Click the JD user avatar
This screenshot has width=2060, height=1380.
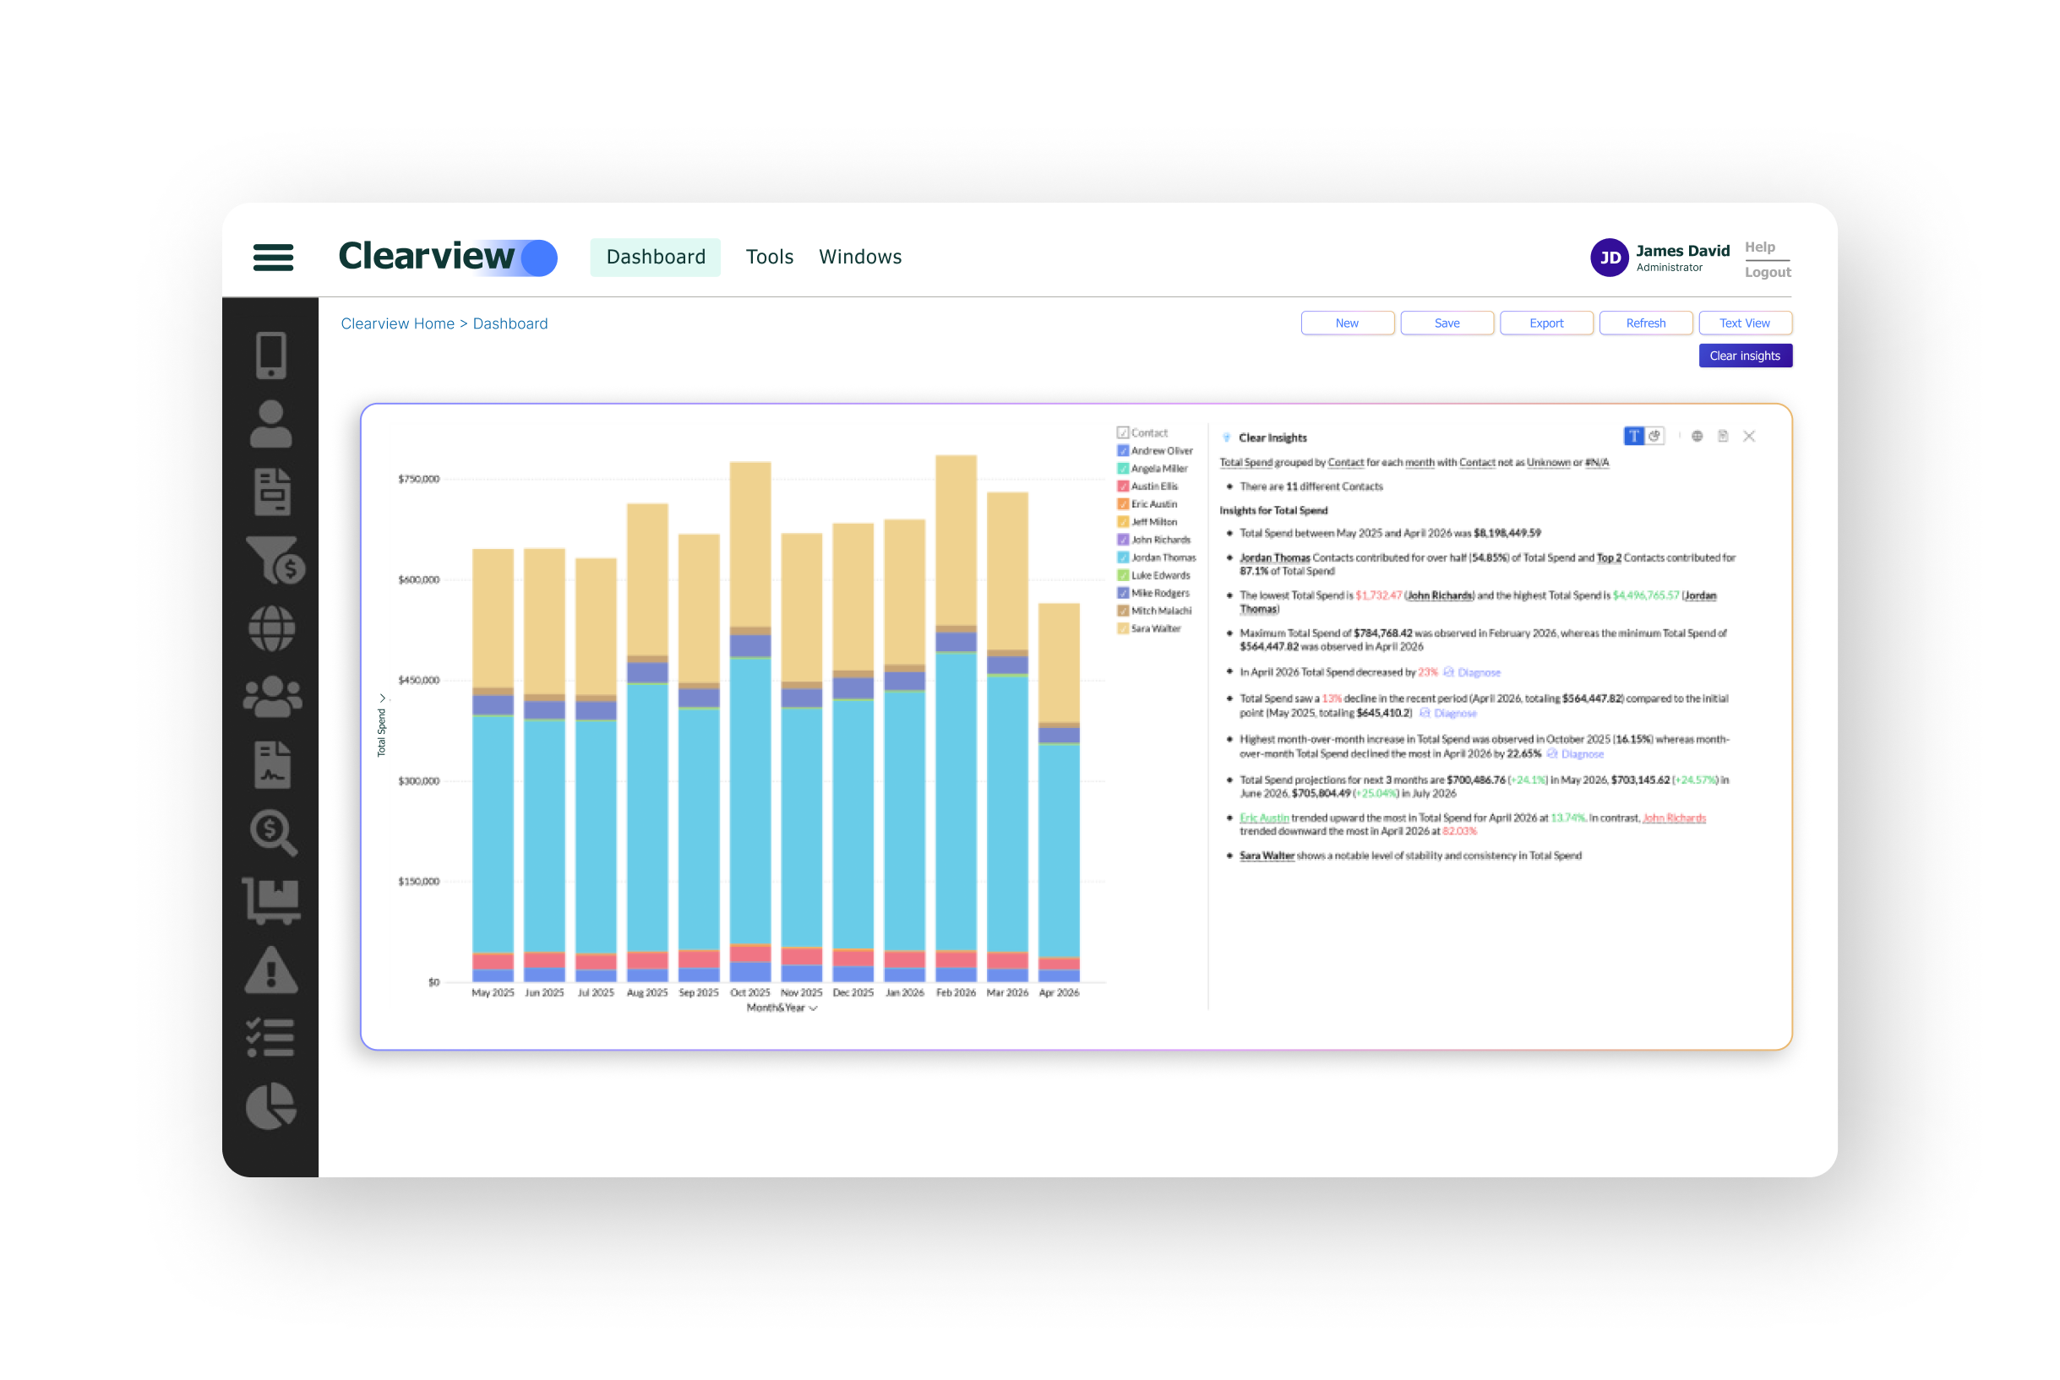[1610, 258]
